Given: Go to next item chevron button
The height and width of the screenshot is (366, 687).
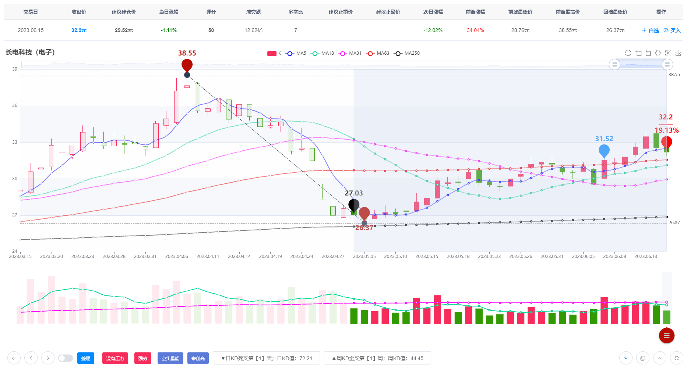Looking at the screenshot, I should tap(48, 358).
